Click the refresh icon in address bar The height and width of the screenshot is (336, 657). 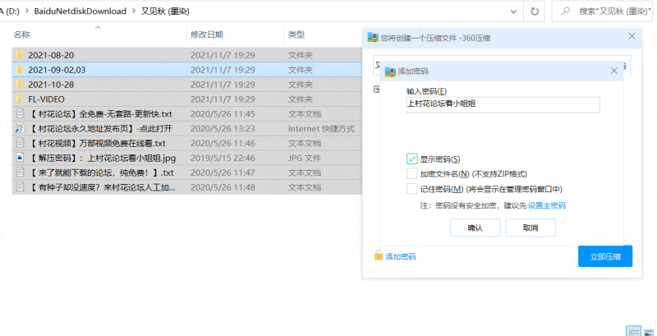(535, 12)
